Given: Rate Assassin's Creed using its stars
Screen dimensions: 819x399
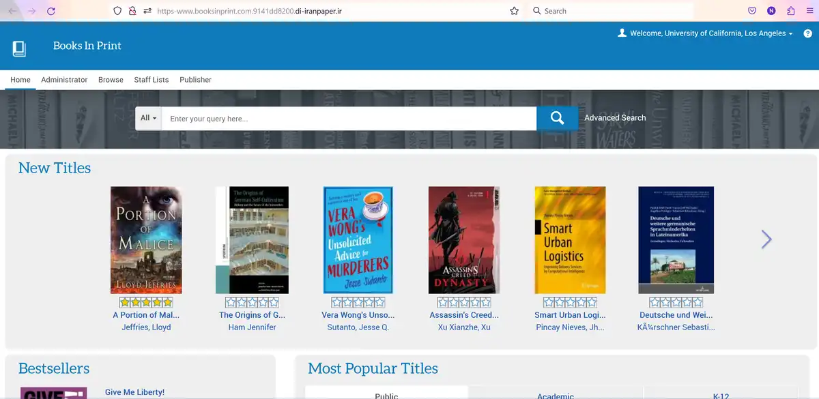Looking at the screenshot, I should coord(464,302).
